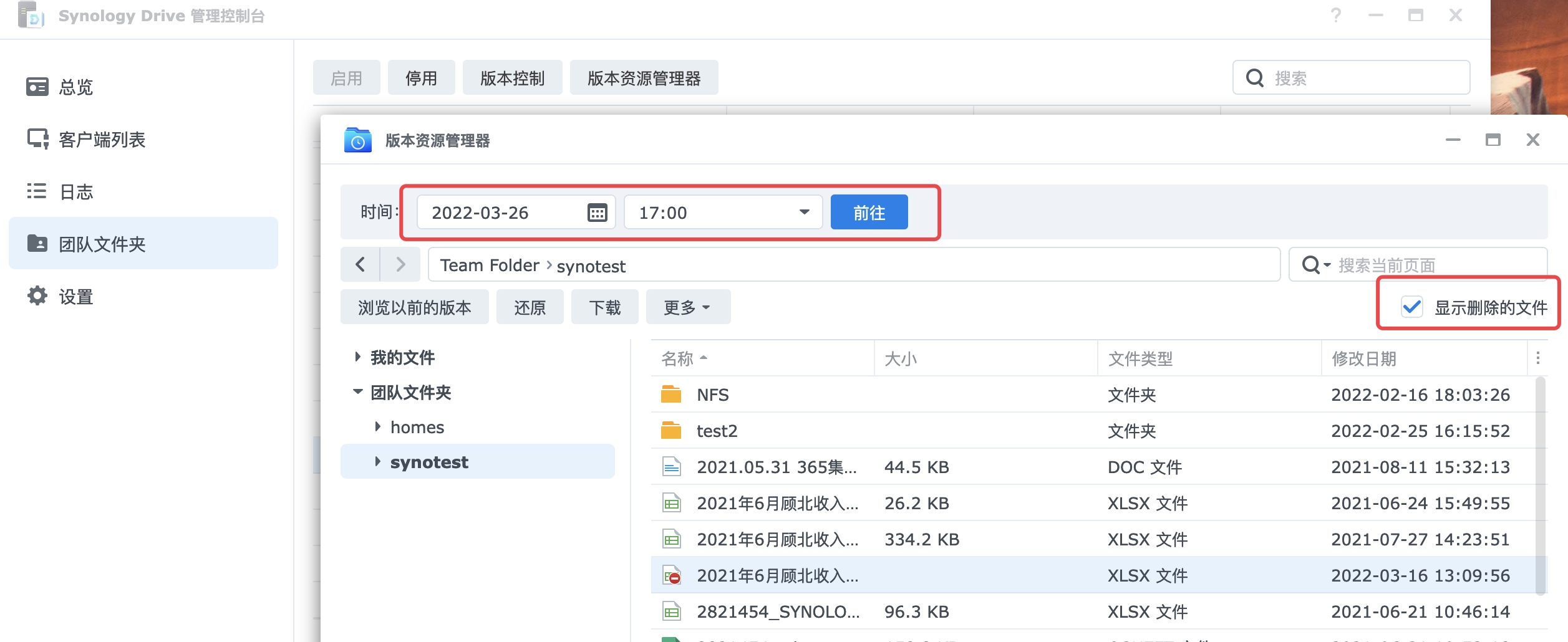Click the deleted XLSX file icon
This screenshot has width=1568, height=642.
point(672,575)
